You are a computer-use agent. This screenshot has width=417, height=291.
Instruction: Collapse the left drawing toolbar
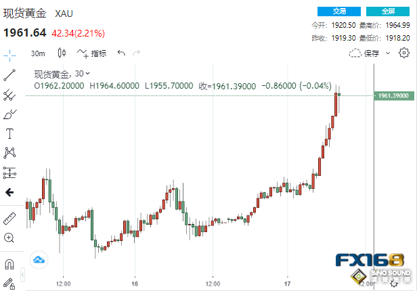(x=9, y=192)
